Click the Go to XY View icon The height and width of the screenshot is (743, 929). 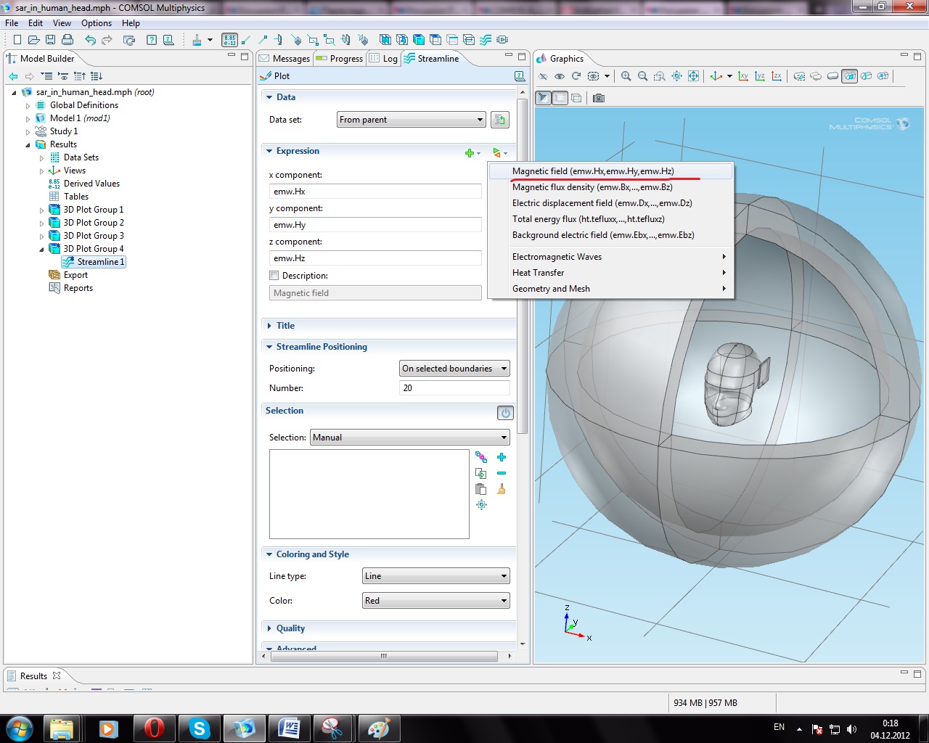click(743, 76)
